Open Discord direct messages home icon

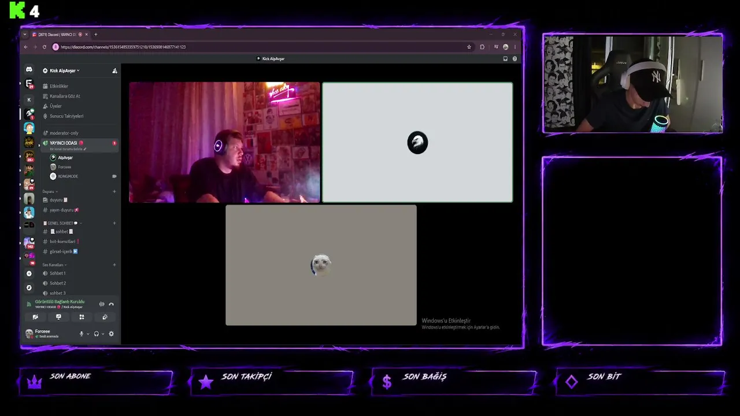click(29, 70)
